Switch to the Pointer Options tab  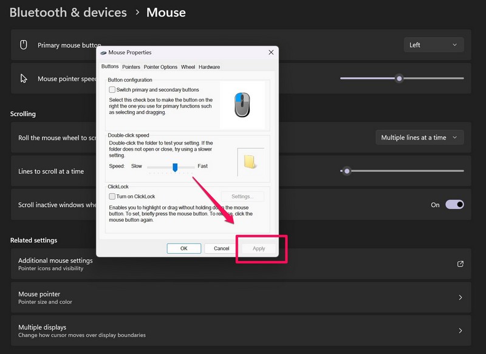160,67
